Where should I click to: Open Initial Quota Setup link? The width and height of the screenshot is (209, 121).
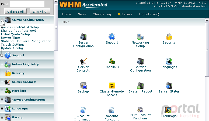coord(15,34)
